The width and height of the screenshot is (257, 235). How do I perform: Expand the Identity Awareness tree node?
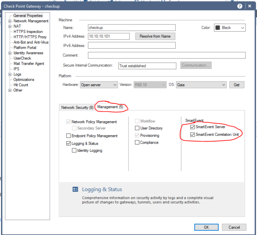[10, 53]
